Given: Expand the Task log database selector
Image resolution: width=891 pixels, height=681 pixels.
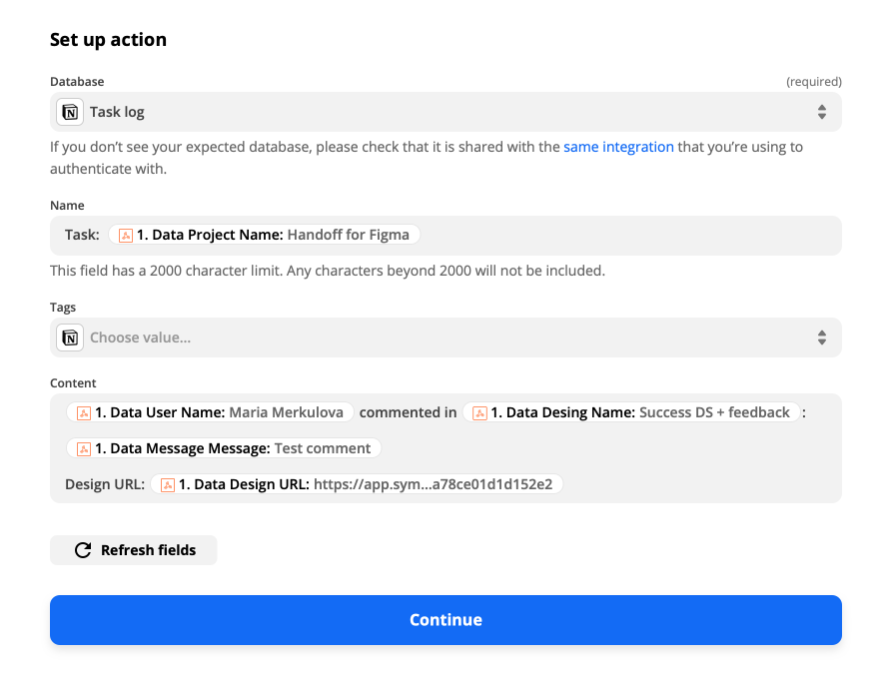Looking at the screenshot, I should tap(445, 112).
